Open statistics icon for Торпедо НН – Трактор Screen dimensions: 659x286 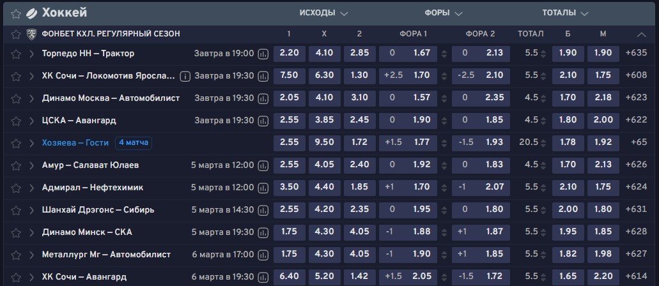click(x=263, y=54)
